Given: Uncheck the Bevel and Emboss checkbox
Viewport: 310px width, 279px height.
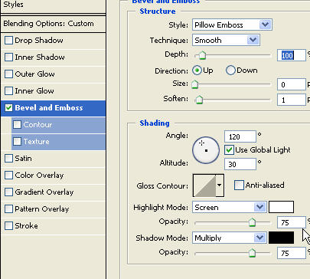Looking at the screenshot, I should point(8,108).
